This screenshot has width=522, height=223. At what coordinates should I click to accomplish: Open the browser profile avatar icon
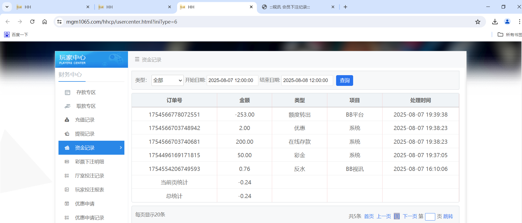tap(507, 22)
